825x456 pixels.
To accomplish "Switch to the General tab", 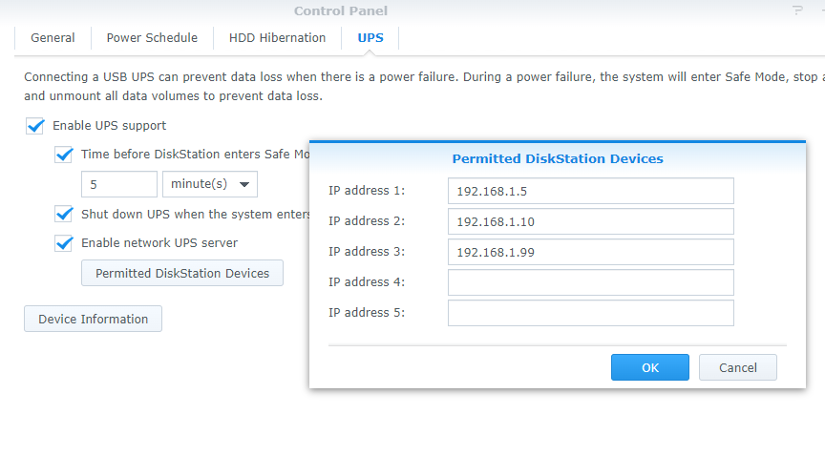I will tap(53, 38).
